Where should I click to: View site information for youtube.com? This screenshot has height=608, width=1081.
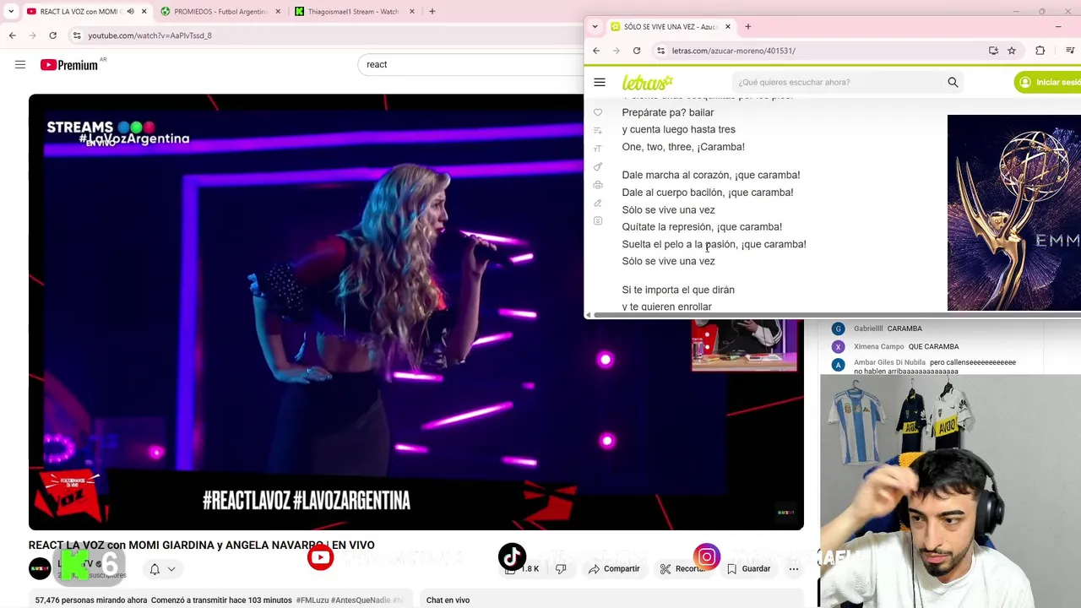(x=77, y=35)
